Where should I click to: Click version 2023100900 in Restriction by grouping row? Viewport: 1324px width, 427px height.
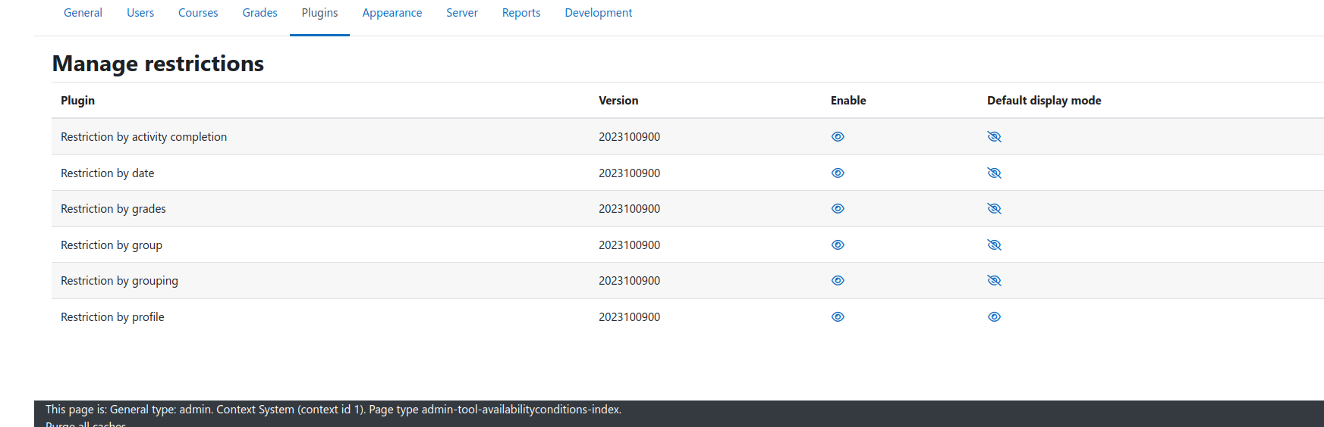629,281
